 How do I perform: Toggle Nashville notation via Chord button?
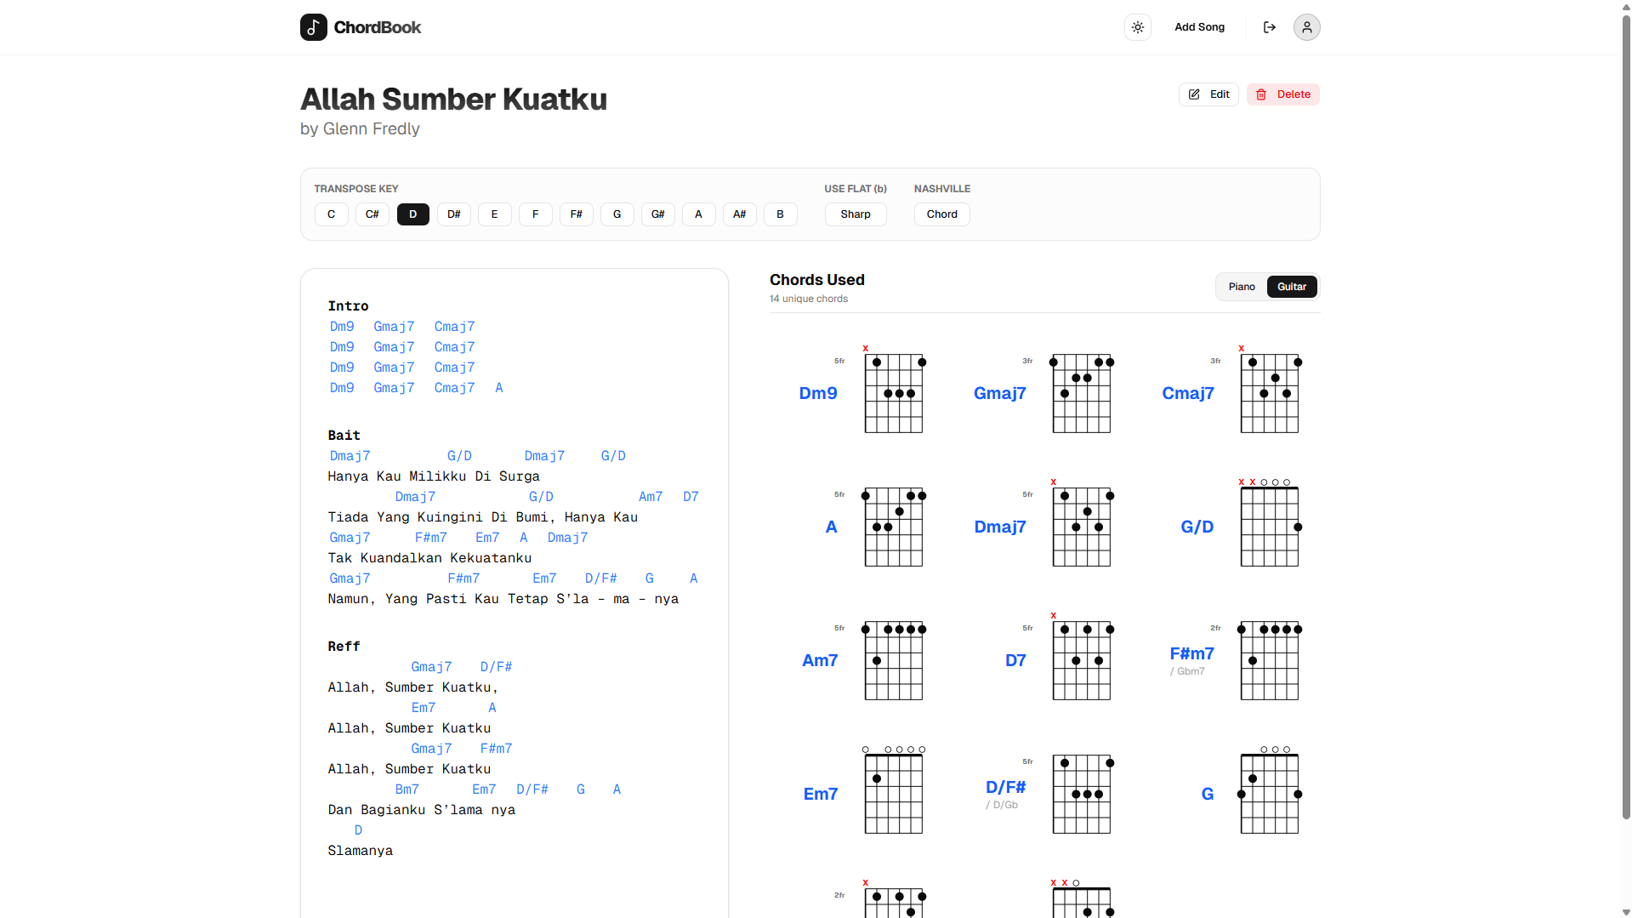(x=942, y=214)
